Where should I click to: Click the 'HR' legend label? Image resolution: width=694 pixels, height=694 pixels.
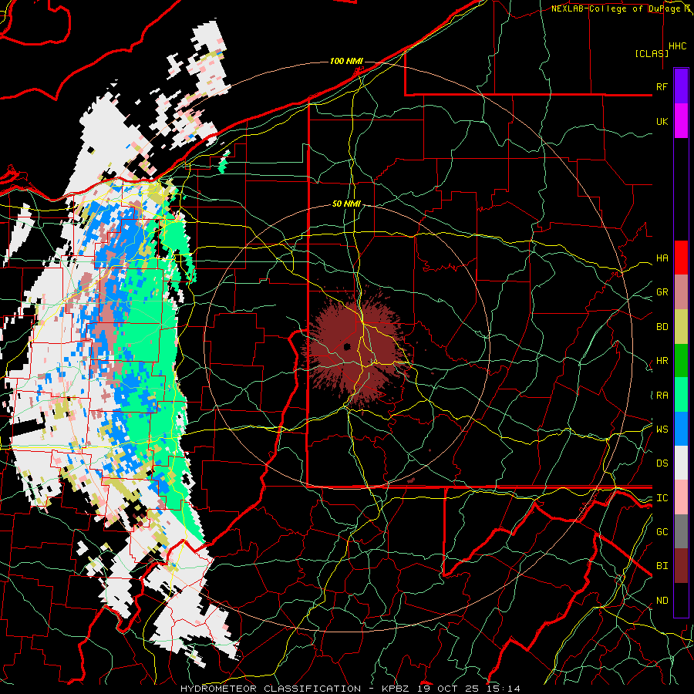click(x=662, y=361)
